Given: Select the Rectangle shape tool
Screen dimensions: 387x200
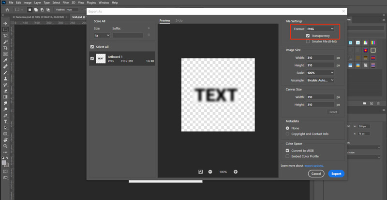Looking at the screenshot, I should tap(5, 134).
